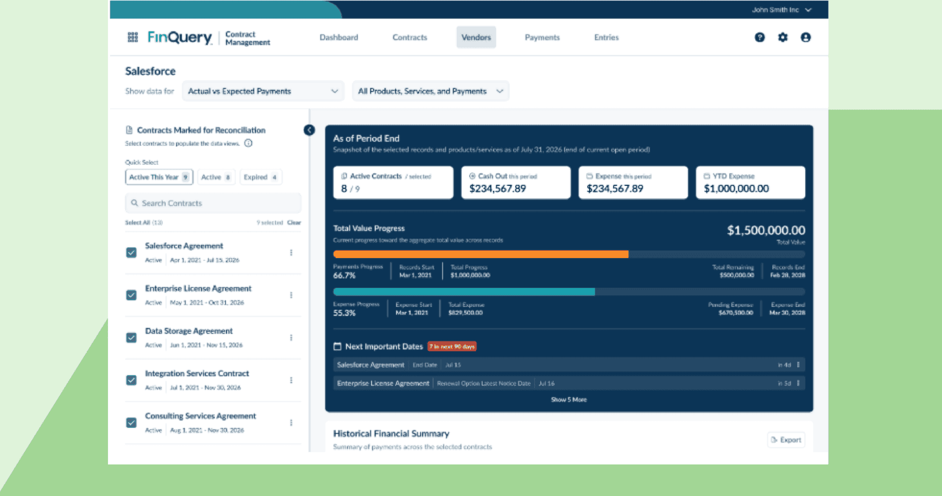
Task: Click info icon beside Select contracts text
Action: click(x=248, y=143)
